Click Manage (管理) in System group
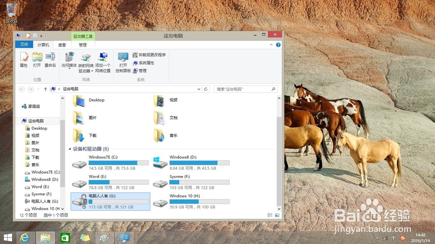The height and width of the screenshot is (244, 435). [140, 71]
